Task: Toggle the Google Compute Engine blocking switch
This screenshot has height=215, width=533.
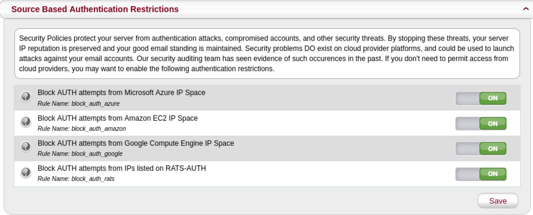Action: click(x=481, y=149)
